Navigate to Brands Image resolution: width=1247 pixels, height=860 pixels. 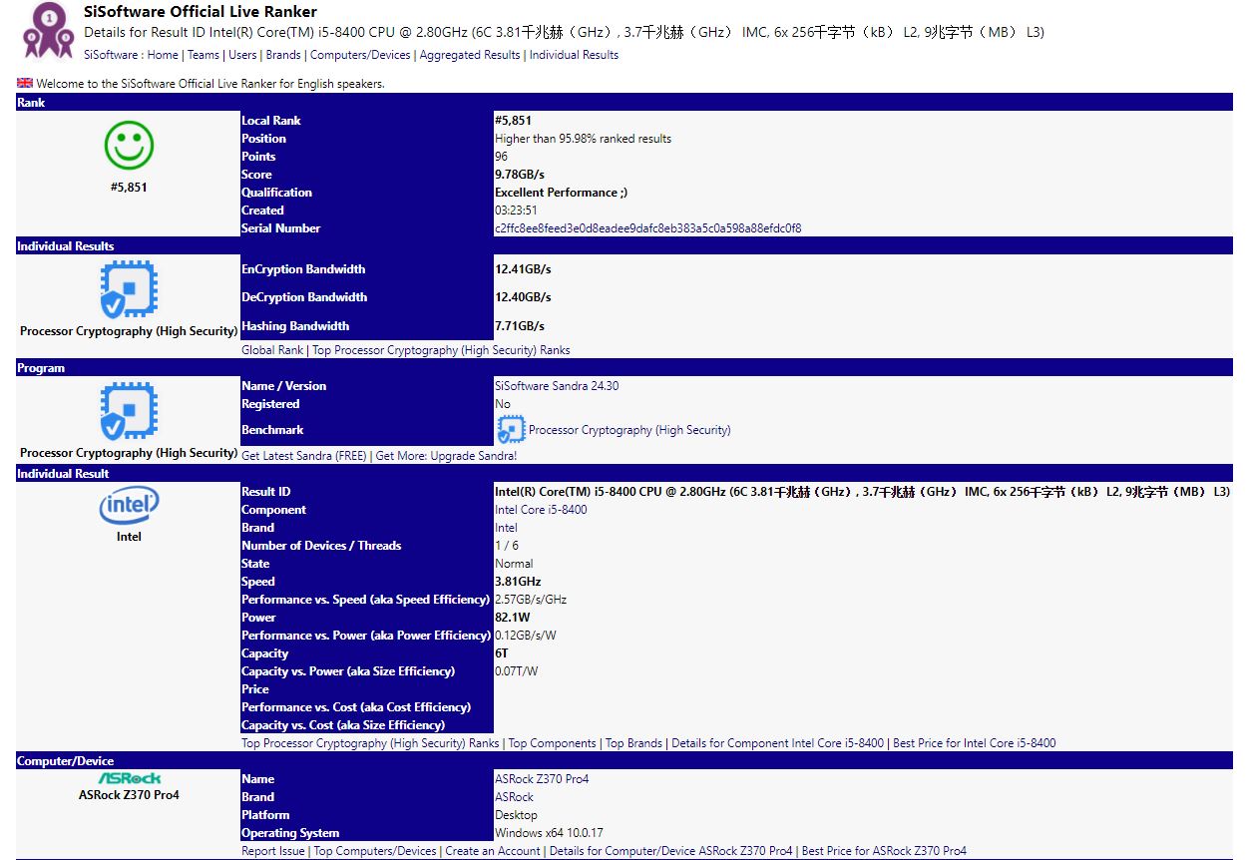click(x=283, y=55)
